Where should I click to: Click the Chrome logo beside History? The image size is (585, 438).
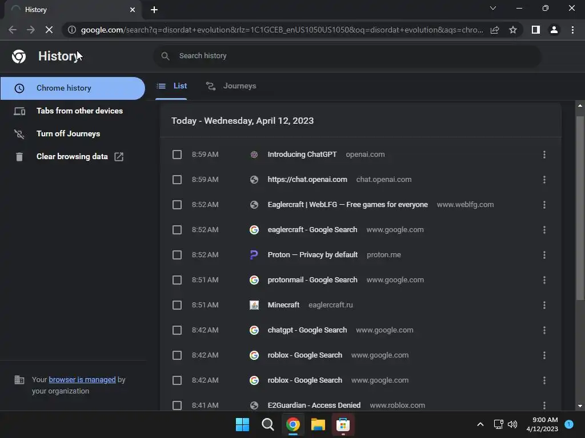[19, 56]
